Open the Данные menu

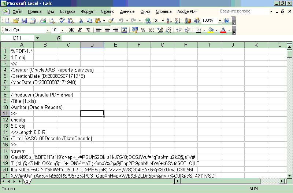[127, 11]
